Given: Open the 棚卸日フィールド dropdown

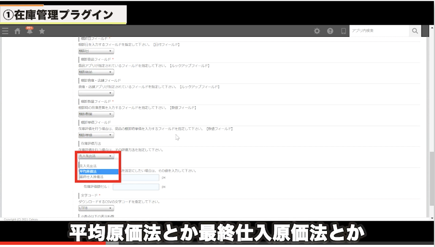Looking at the screenshot, I should click(x=95, y=50).
